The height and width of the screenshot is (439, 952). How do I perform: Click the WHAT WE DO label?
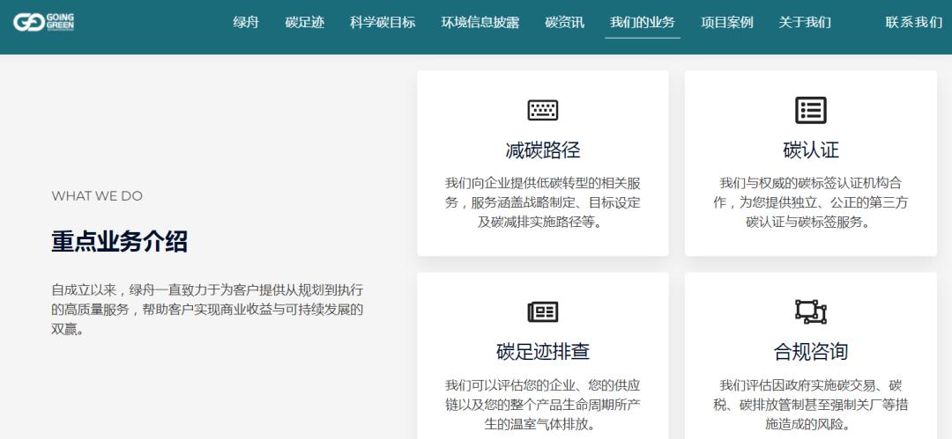[x=97, y=196]
